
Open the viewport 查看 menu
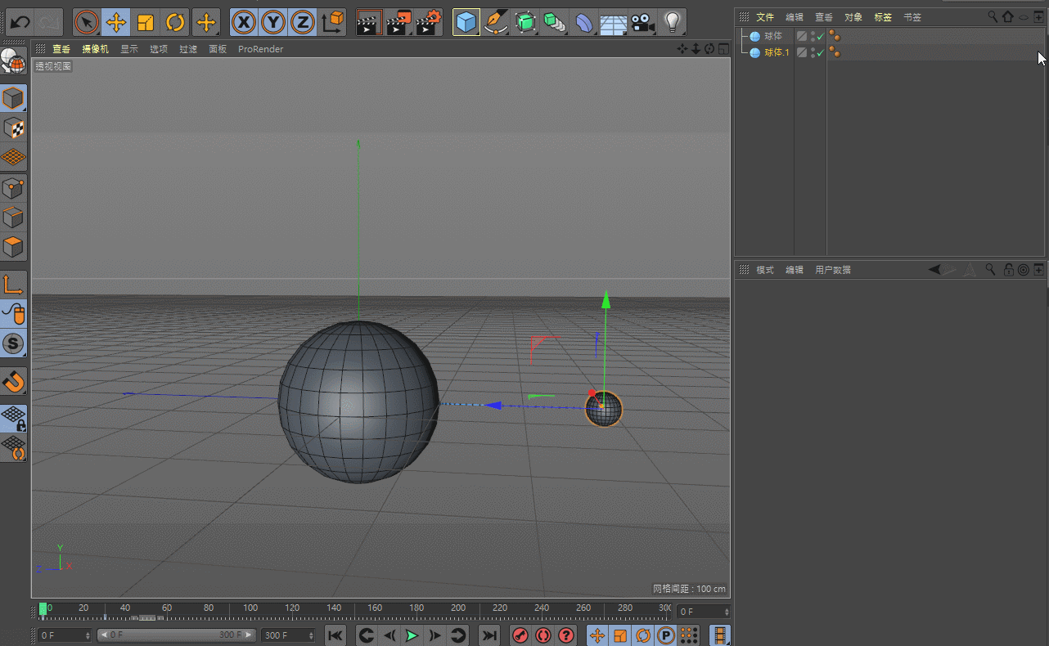(x=61, y=49)
